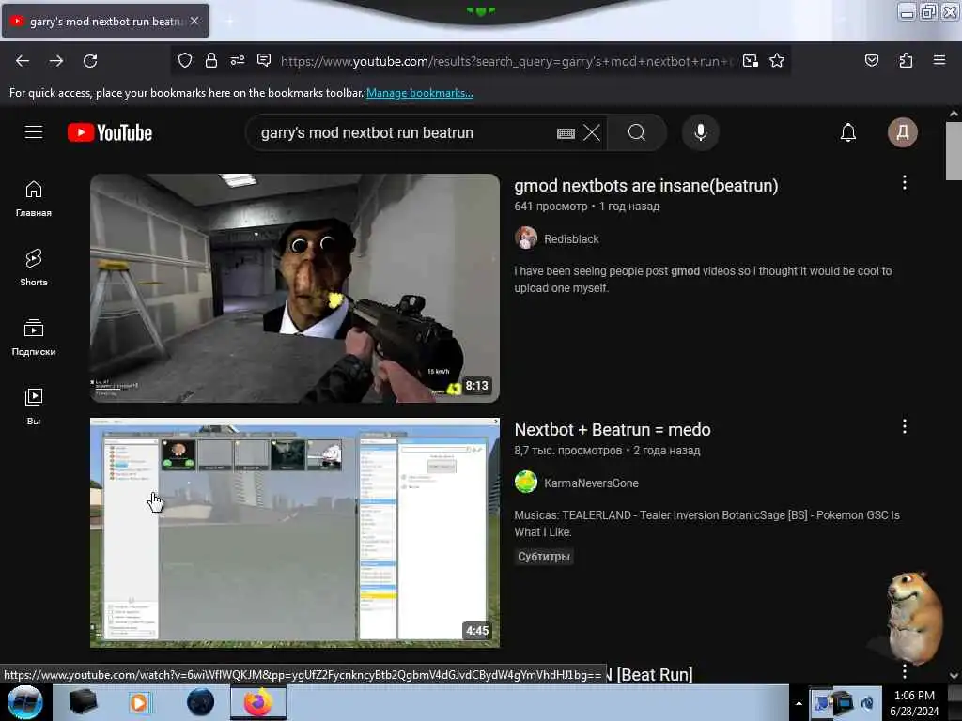Image resolution: width=962 pixels, height=721 pixels.
Task: Open the gmod nextbots are insane(beatrun) title
Action: tap(646, 186)
